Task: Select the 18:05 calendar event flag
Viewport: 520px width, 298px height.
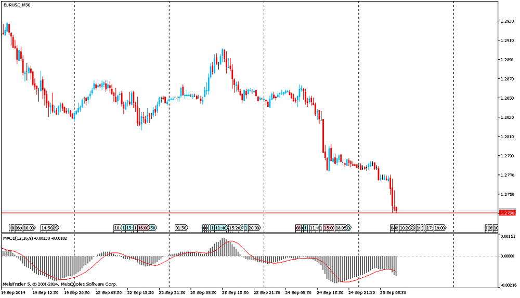Action: click(x=342, y=228)
